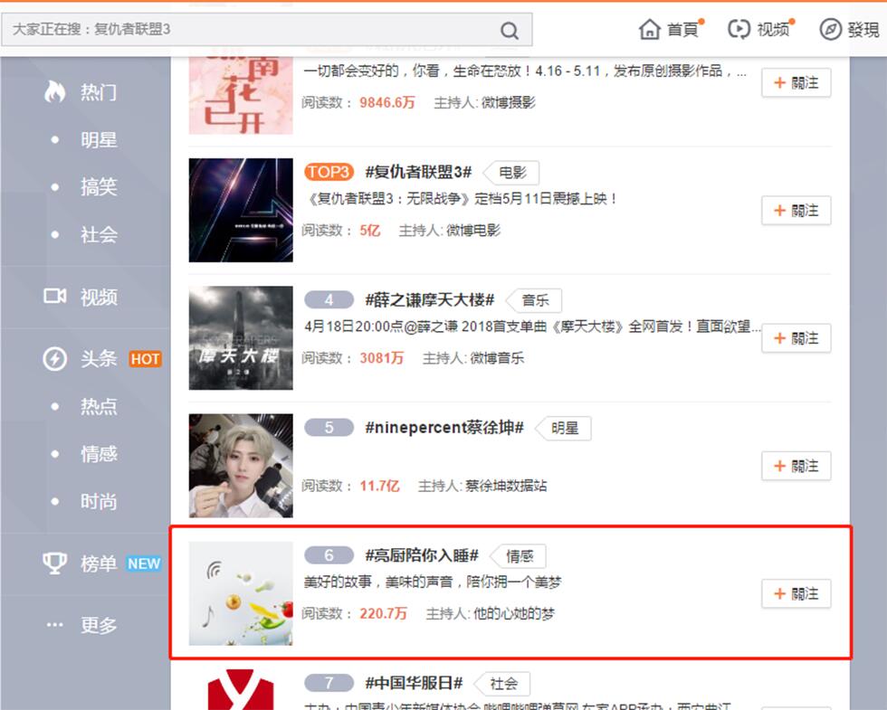
Task: Open the 视频 icon in top bar
Action: [x=739, y=29]
